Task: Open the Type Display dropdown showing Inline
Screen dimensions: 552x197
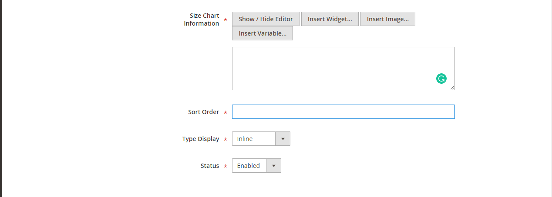Action: pos(254,139)
